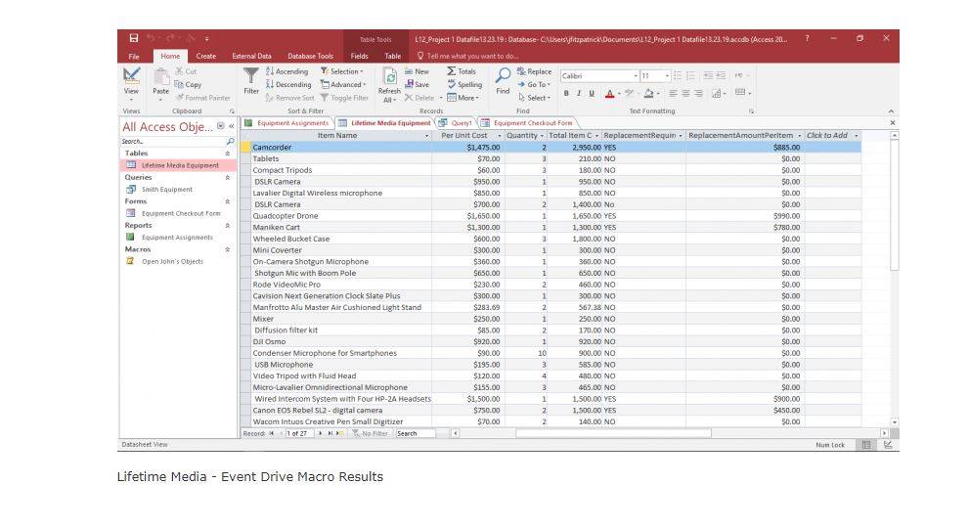Viewport: 969px width, 529px height.
Task: Click the Filter funnel icon
Action: point(251,76)
